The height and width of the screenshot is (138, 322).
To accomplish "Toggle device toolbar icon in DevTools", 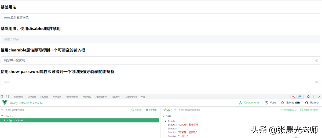I will pos(7,97).
